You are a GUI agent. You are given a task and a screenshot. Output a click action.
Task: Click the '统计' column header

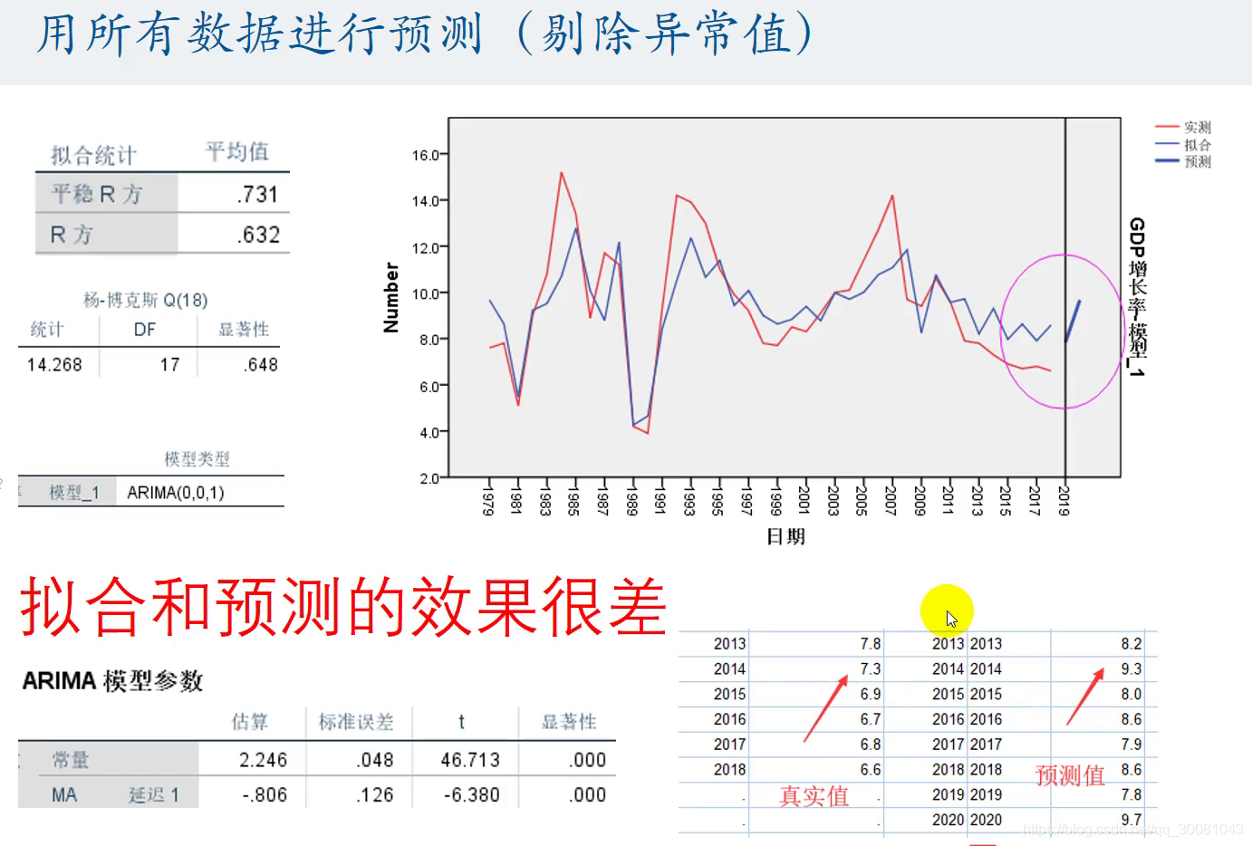[47, 329]
